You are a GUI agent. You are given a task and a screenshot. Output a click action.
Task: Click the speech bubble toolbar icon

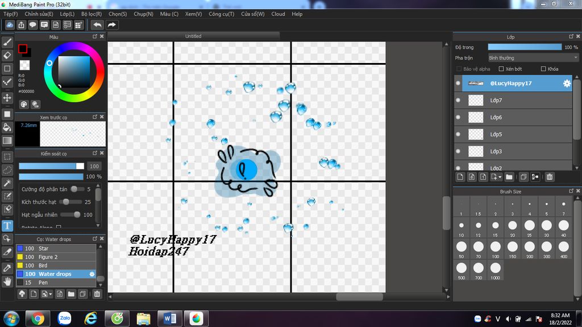coord(32,25)
